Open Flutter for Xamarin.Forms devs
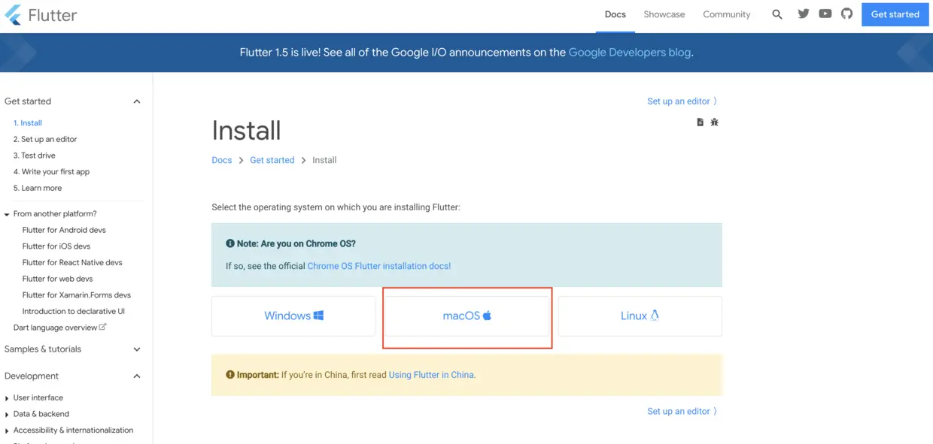This screenshot has height=444, width=933. coord(77,295)
